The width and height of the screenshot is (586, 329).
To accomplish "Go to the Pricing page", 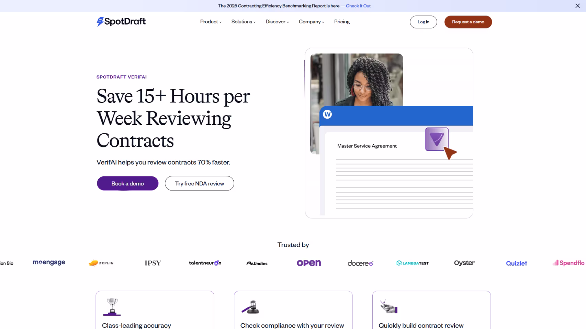I will click(x=342, y=22).
